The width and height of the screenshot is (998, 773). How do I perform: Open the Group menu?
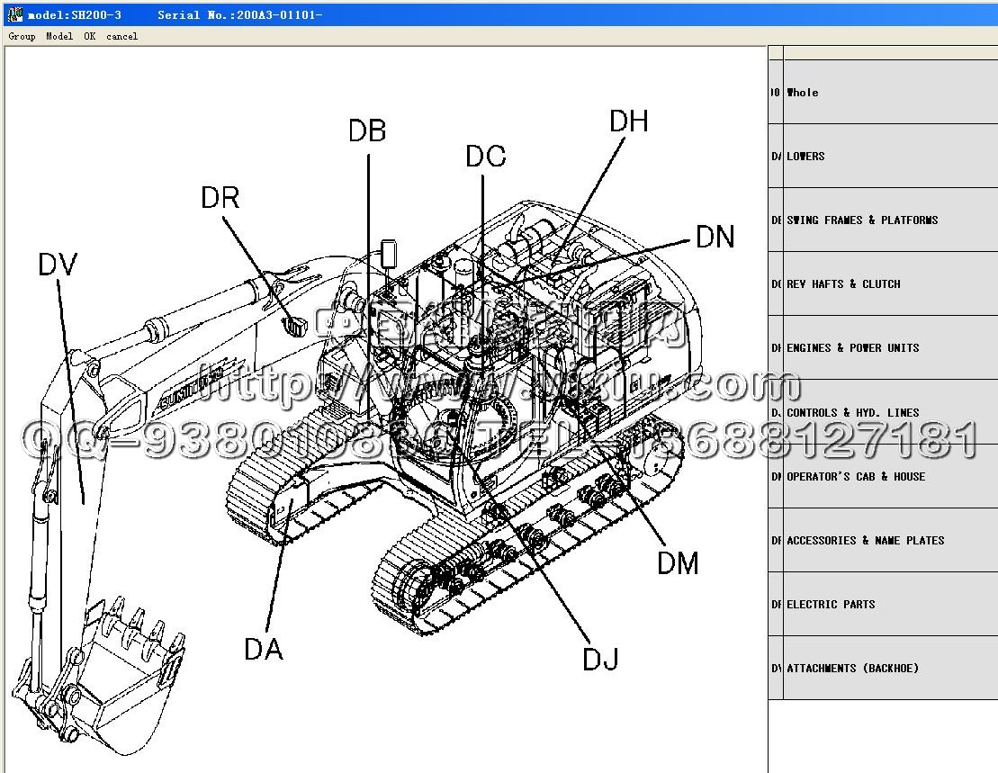point(22,36)
